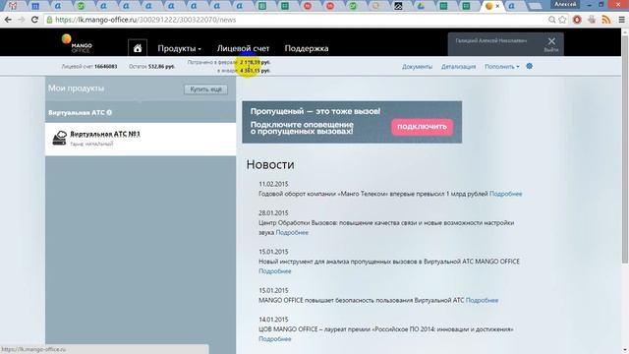Image resolution: width=629 pixels, height=354 pixels.
Task: Click the info icon next to Виртуальная АТС
Action: click(x=109, y=113)
